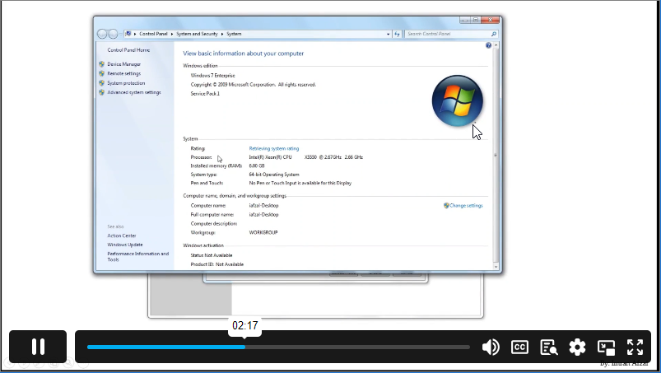Screen dimensions: 661x373
Task: Click Advanced system settings shield icon
Action: coord(101,92)
